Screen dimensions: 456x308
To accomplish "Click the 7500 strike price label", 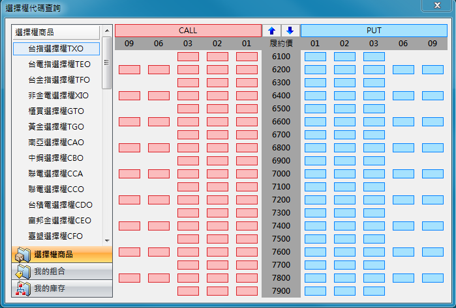I will (281, 239).
